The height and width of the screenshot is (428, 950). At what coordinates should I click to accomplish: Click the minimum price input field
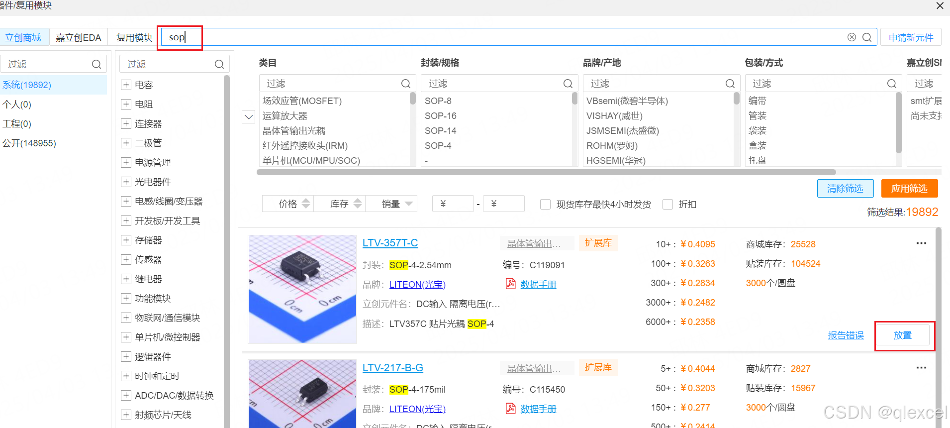pyautogui.click(x=453, y=204)
